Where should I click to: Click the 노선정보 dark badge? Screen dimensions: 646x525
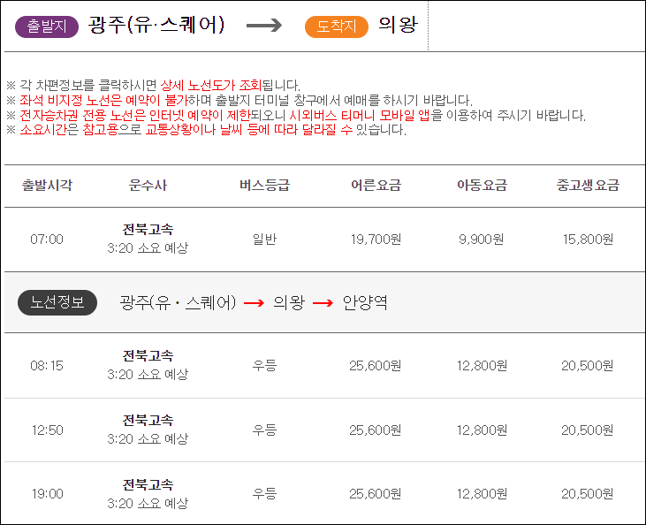(57, 303)
